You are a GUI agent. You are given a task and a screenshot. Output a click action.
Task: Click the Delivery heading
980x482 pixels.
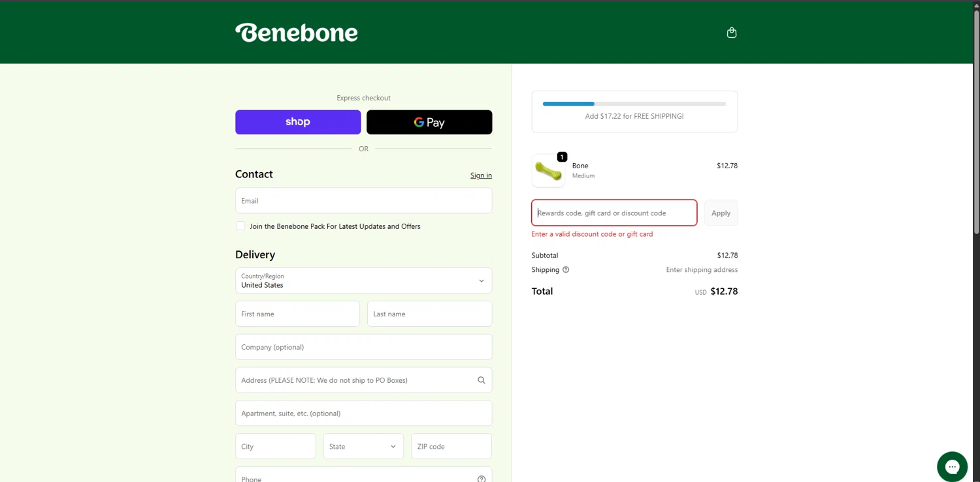255,254
